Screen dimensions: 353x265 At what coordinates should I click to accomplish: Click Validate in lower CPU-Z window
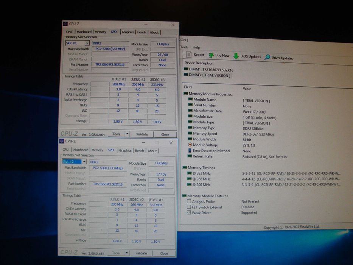click(141, 253)
